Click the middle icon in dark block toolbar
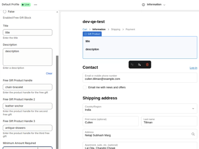This screenshot has height=149, width=199. 139,65
